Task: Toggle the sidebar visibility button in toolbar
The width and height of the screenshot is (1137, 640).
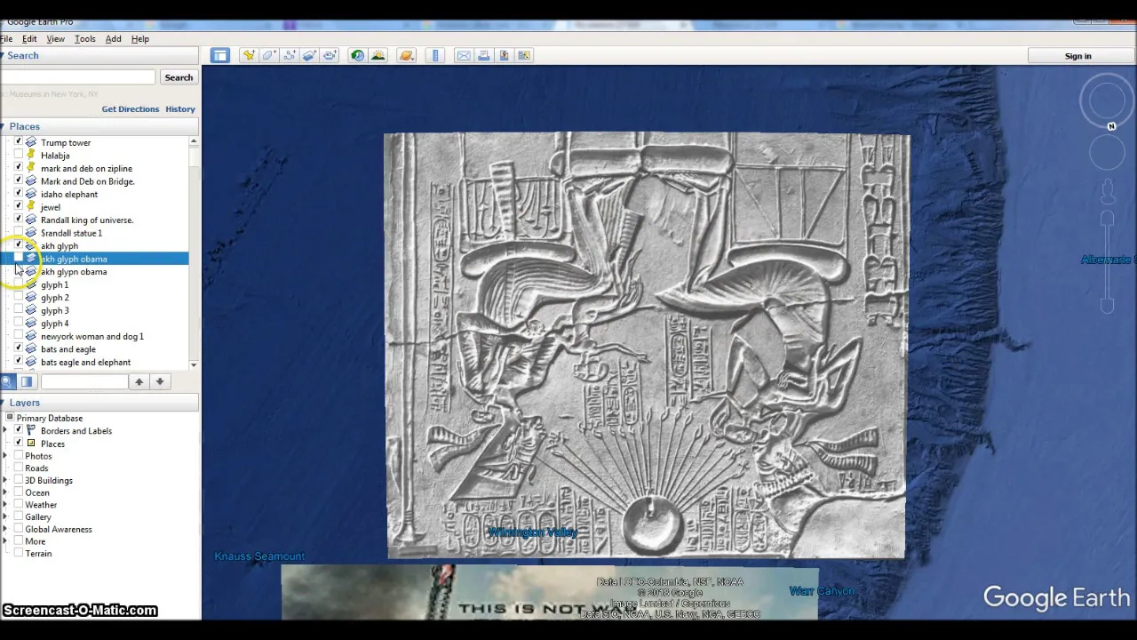Action: click(220, 55)
